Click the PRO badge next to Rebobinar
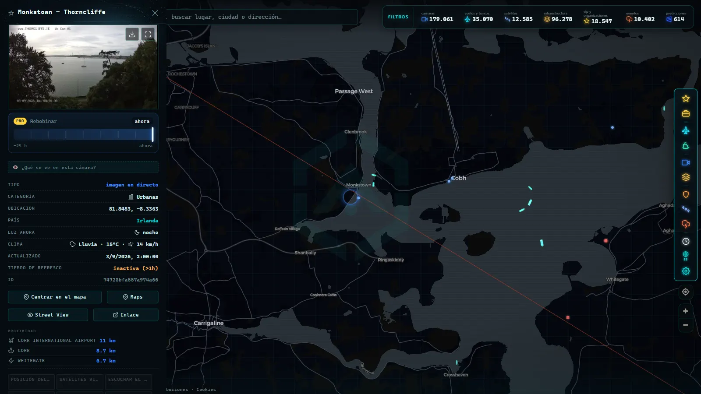 (20, 121)
